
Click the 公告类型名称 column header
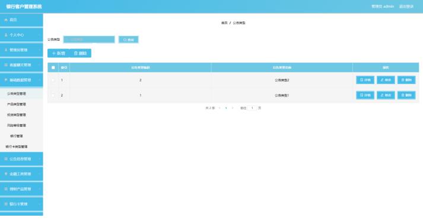pos(282,68)
